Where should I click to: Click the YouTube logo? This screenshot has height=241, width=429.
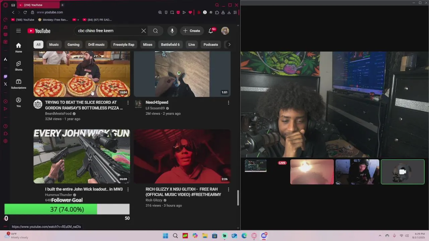pyautogui.click(x=39, y=31)
